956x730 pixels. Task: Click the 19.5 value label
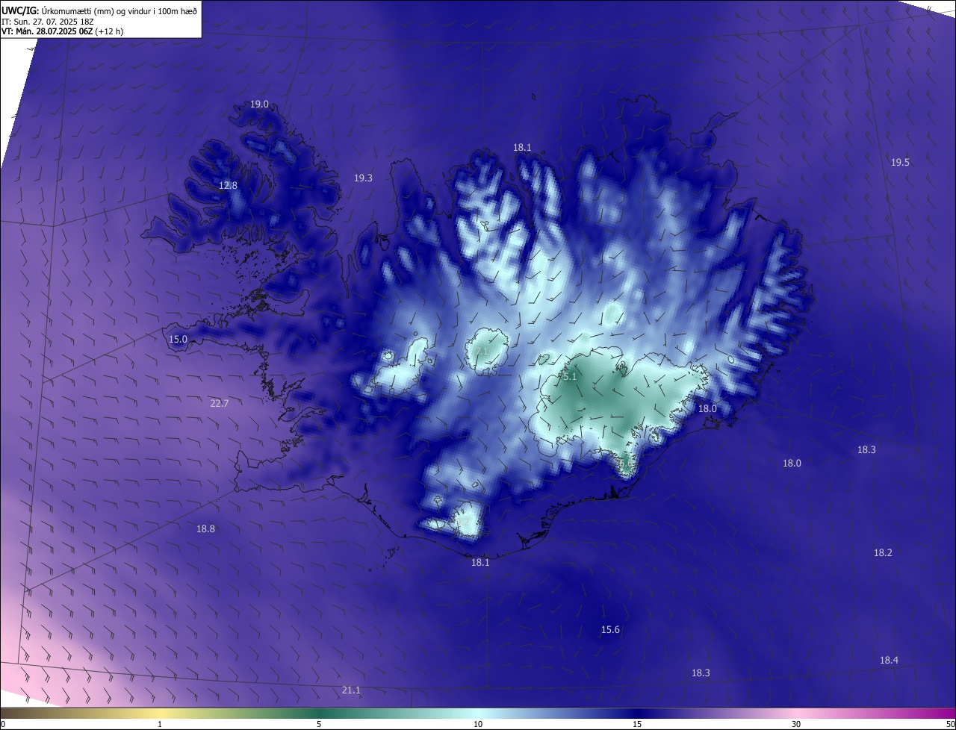[900, 162]
